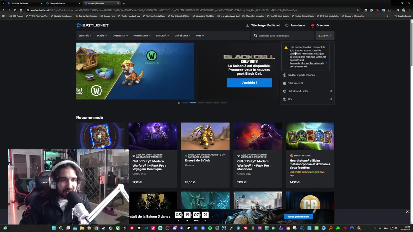Expand the Call of Duty menu
Viewport: 413px width, 232px height.
183,35
